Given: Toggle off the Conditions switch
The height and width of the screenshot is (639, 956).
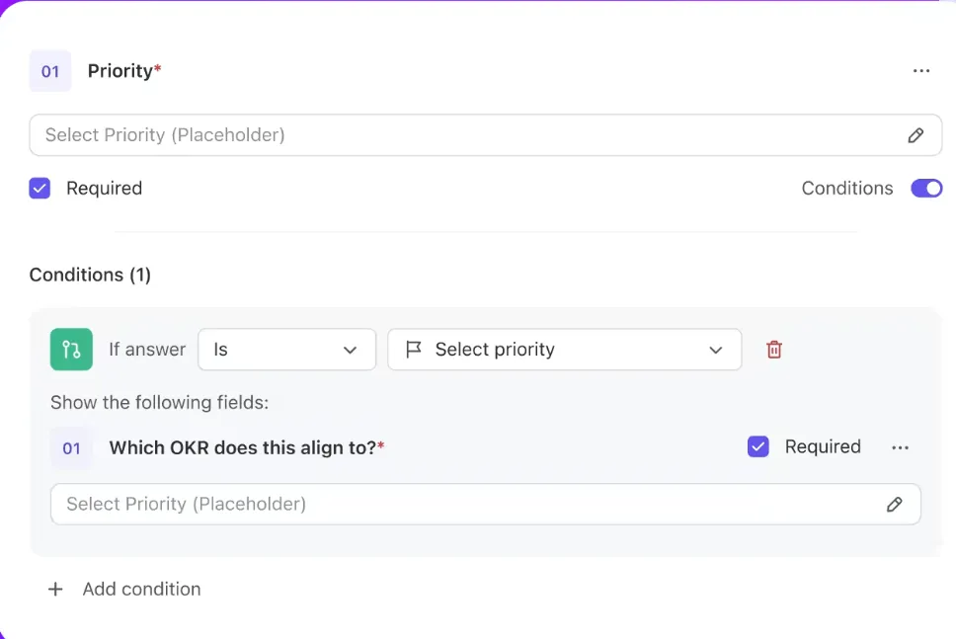Looking at the screenshot, I should (x=926, y=188).
